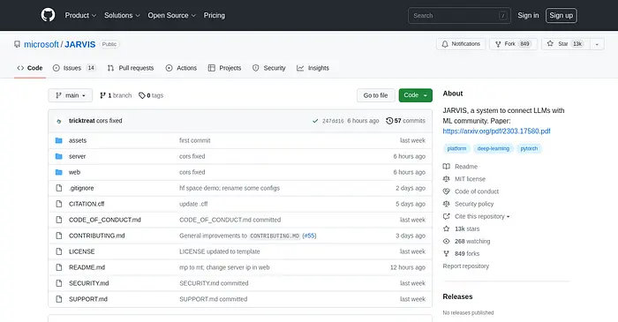Click the README.md file icon
618x322 pixels.
coord(59,267)
